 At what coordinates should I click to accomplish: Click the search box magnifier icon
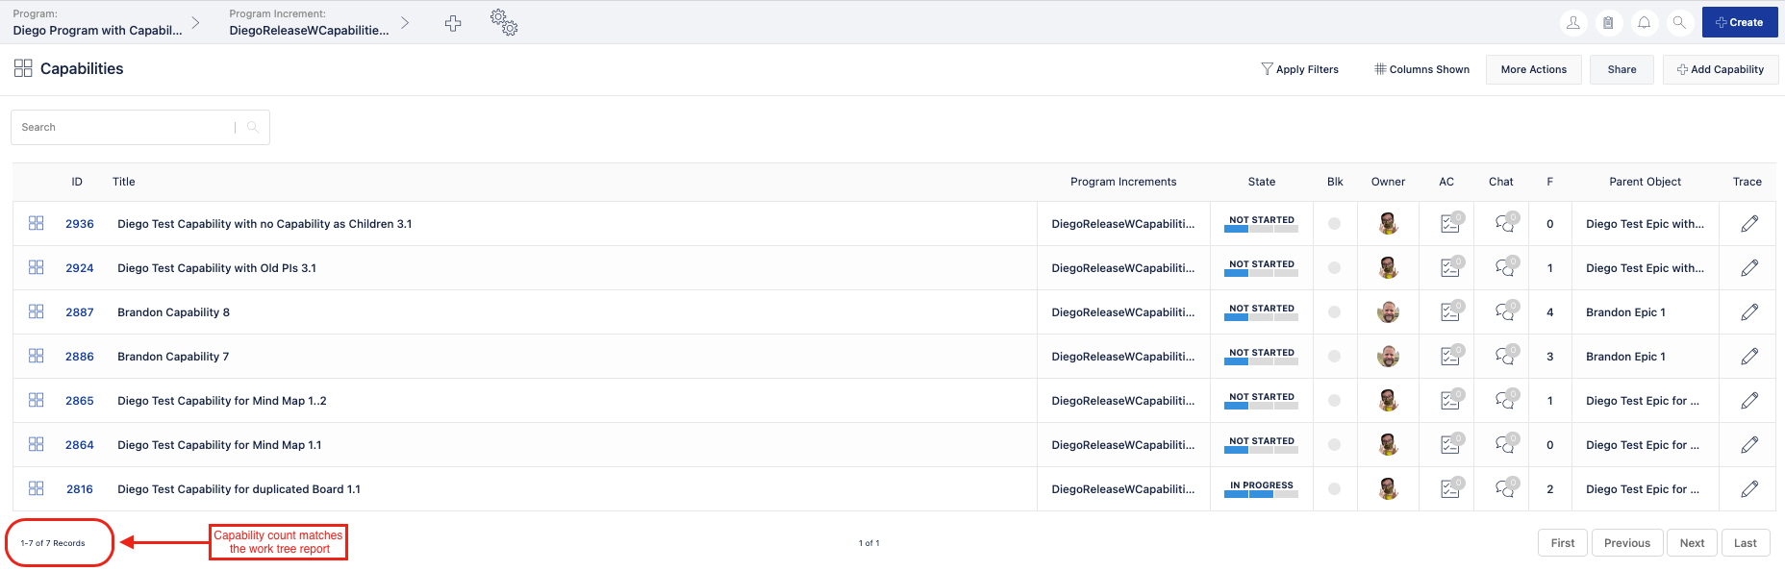coord(253,127)
